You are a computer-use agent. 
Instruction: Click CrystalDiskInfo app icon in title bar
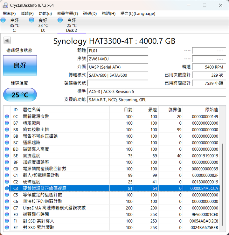(x=5, y=5)
